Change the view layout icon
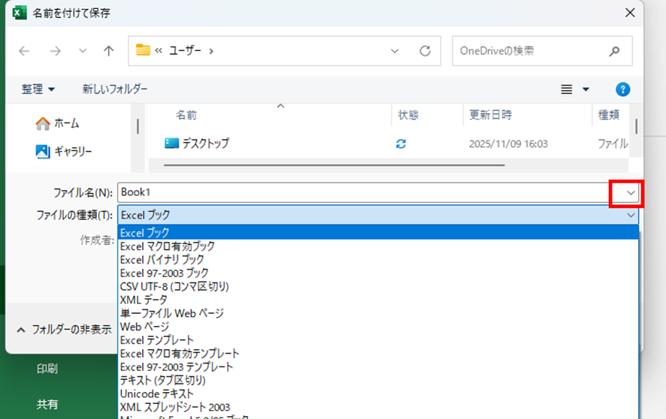The image size is (666, 419). [x=568, y=89]
